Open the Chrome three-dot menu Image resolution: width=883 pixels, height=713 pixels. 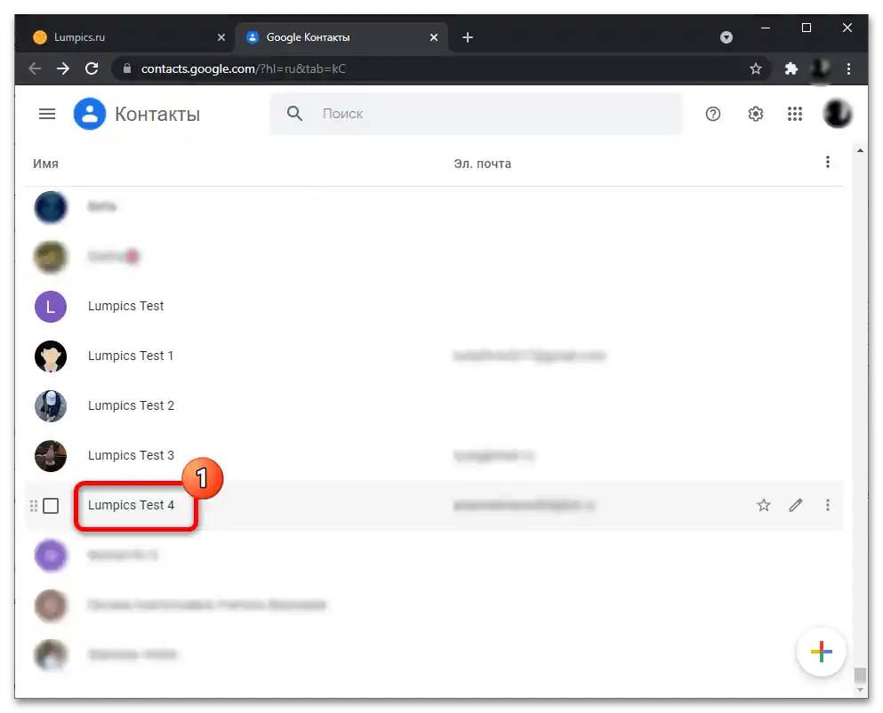[848, 68]
